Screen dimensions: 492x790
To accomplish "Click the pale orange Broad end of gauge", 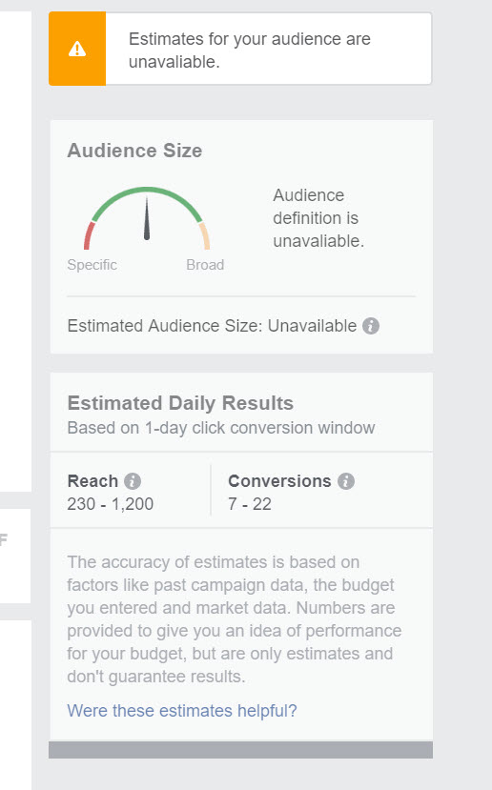I will tap(205, 235).
